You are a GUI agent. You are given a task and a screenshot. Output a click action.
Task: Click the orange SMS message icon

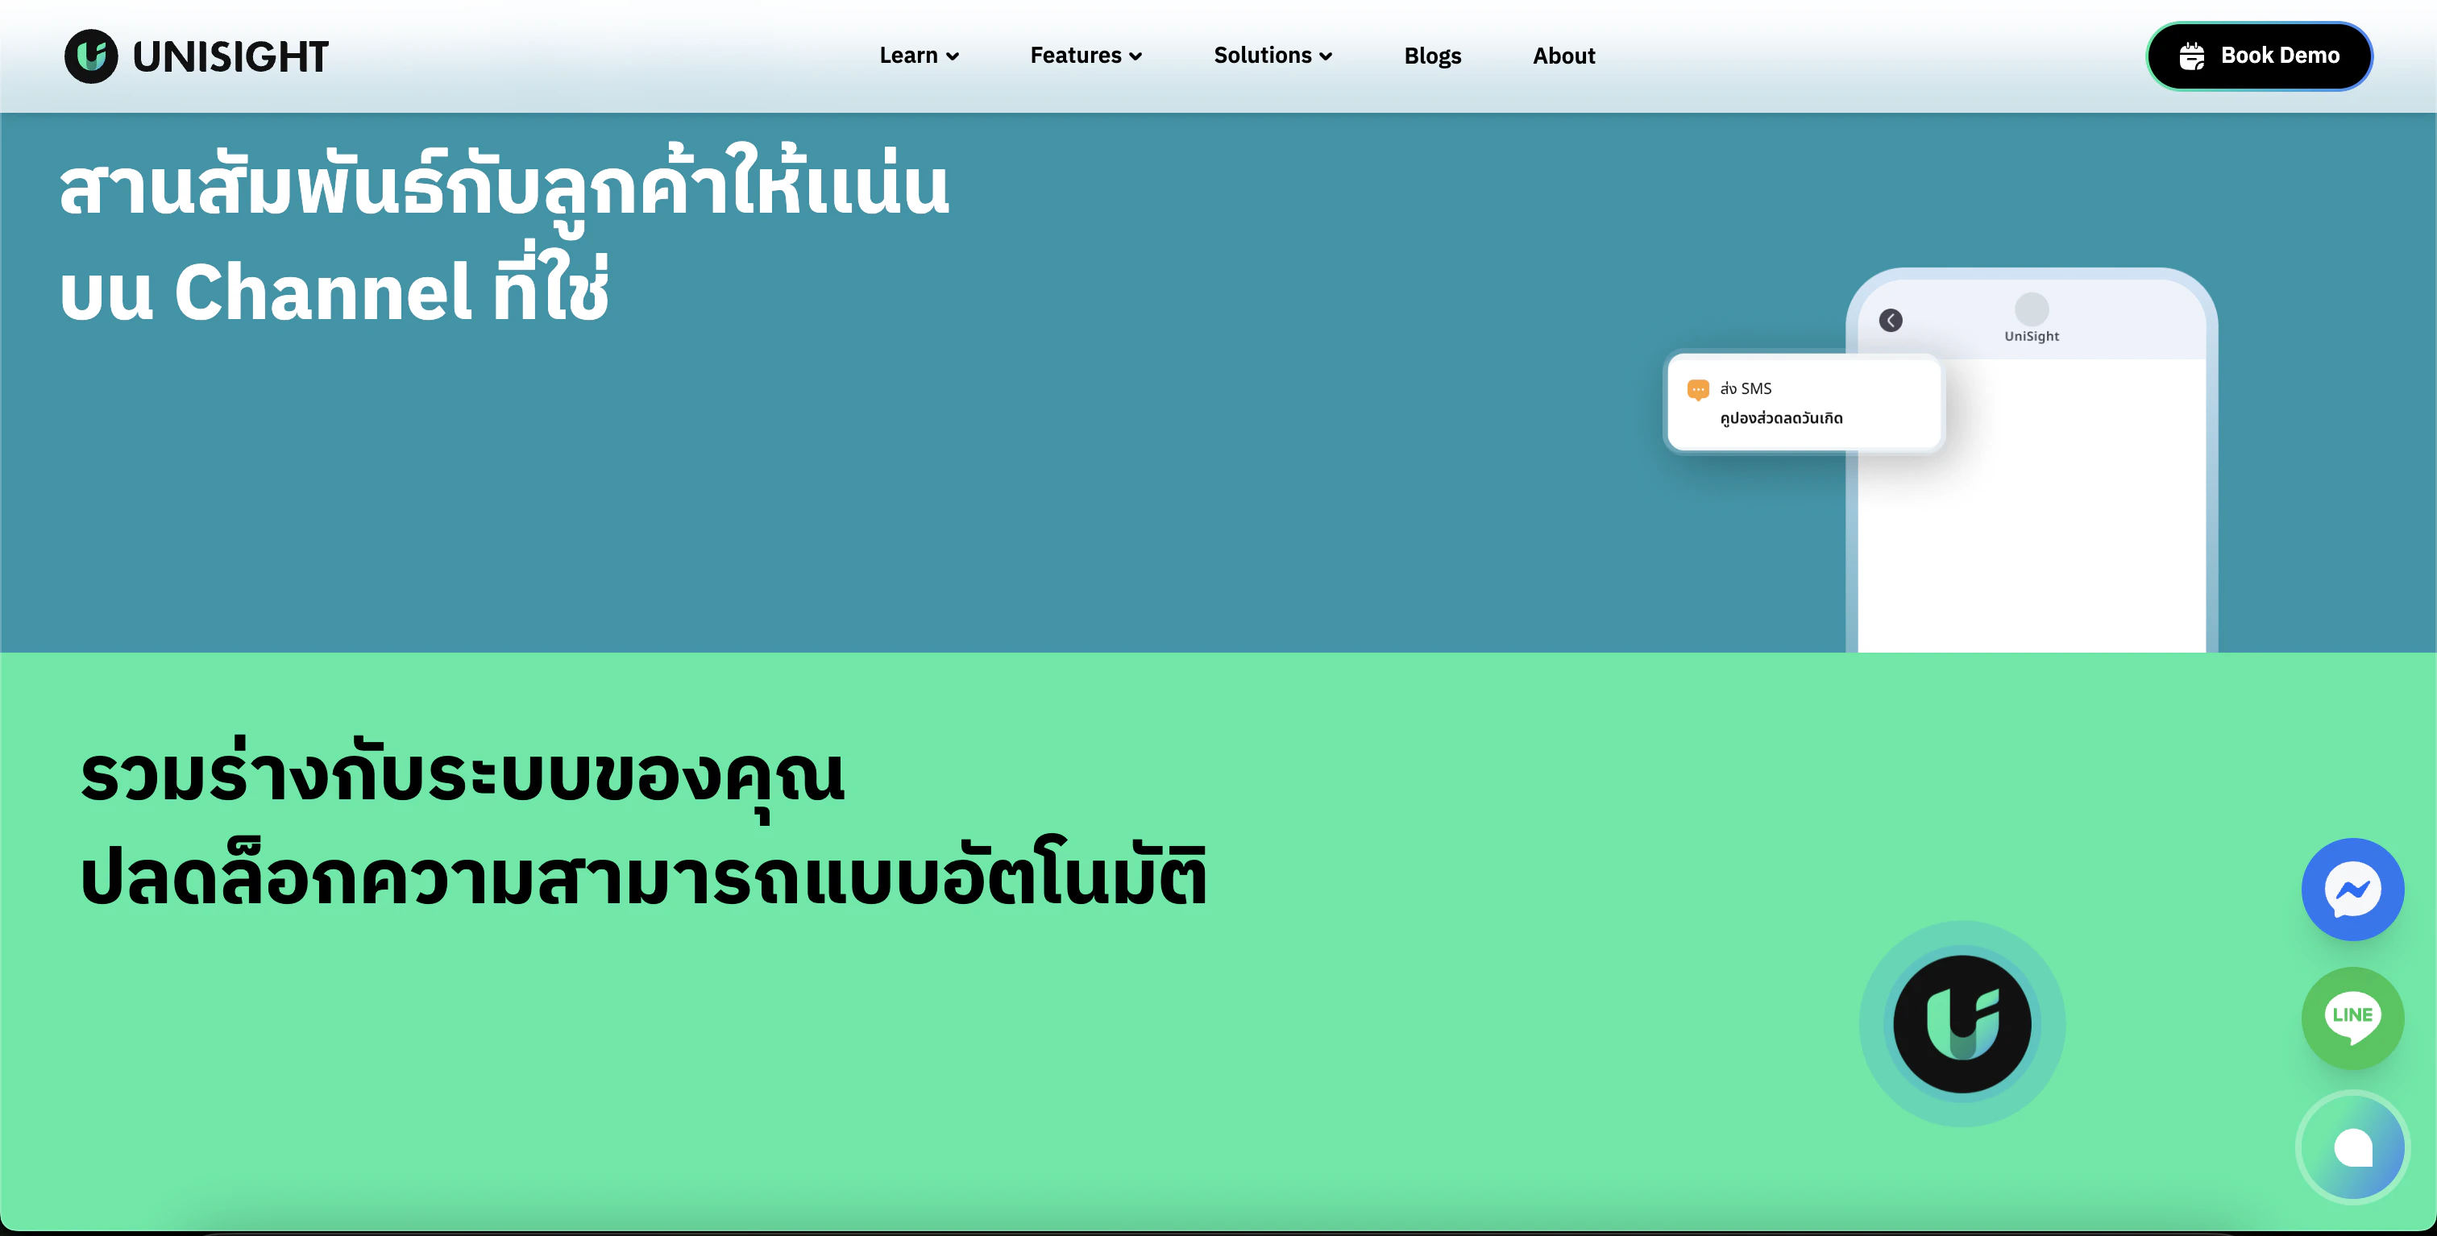click(x=1698, y=390)
